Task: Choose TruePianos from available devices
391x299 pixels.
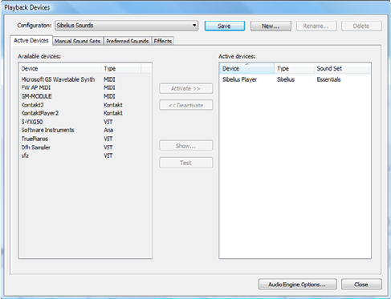Action: 35,139
